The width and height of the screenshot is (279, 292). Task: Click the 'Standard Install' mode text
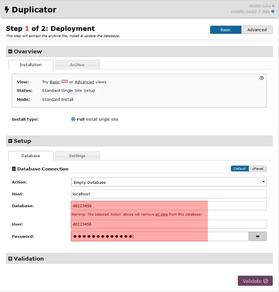58,99
